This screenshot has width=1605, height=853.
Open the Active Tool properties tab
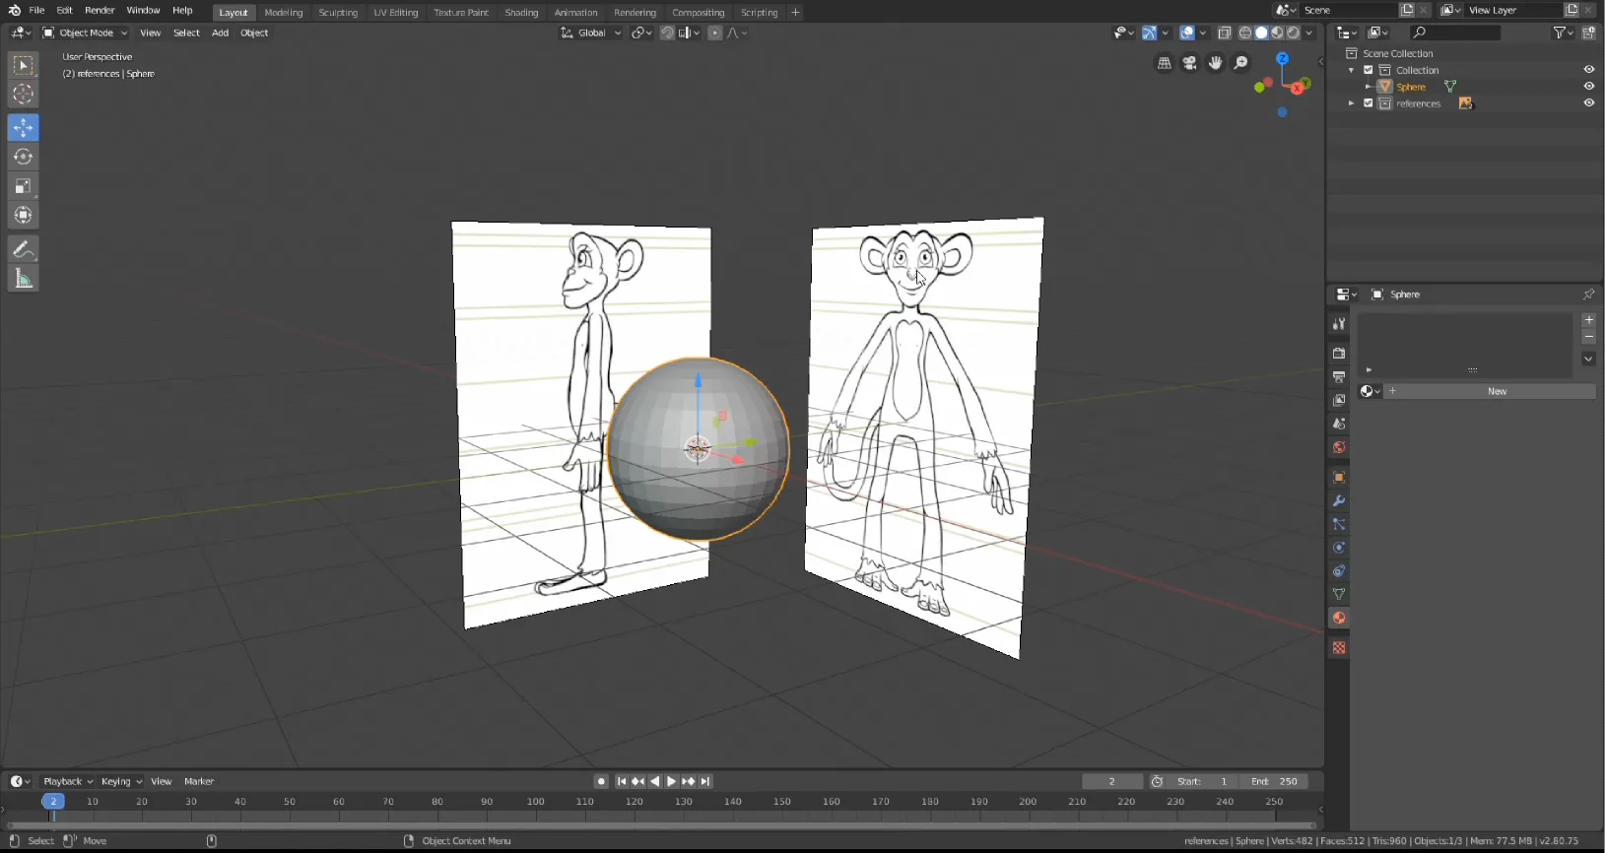1339,324
